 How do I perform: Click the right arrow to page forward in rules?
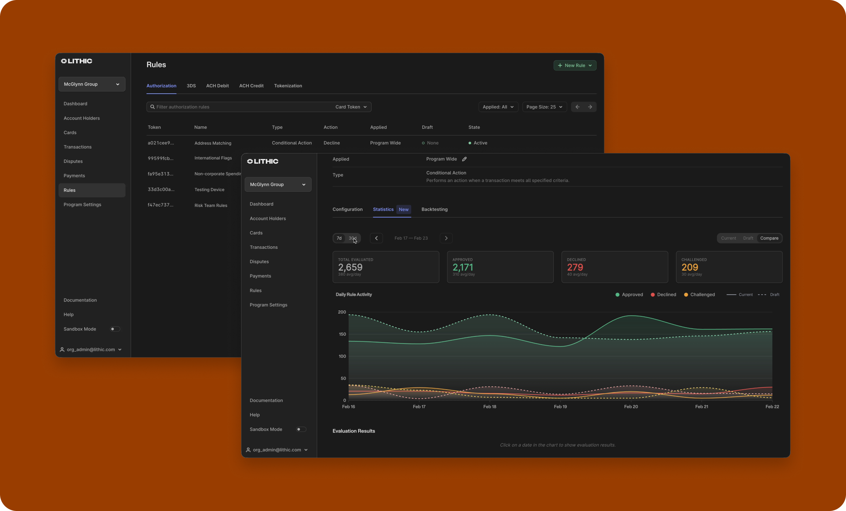tap(590, 107)
